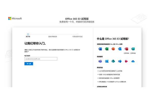Click the heading 什么是 Office 365 E3 试用版?
This screenshot has width=152, height=101.
coord(113,39)
